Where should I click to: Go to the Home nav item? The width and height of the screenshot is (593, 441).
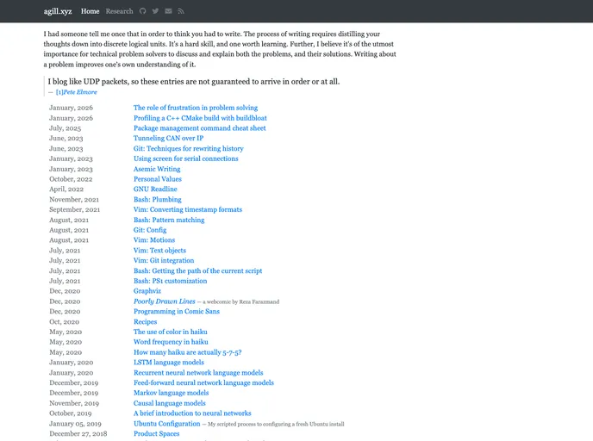click(90, 11)
